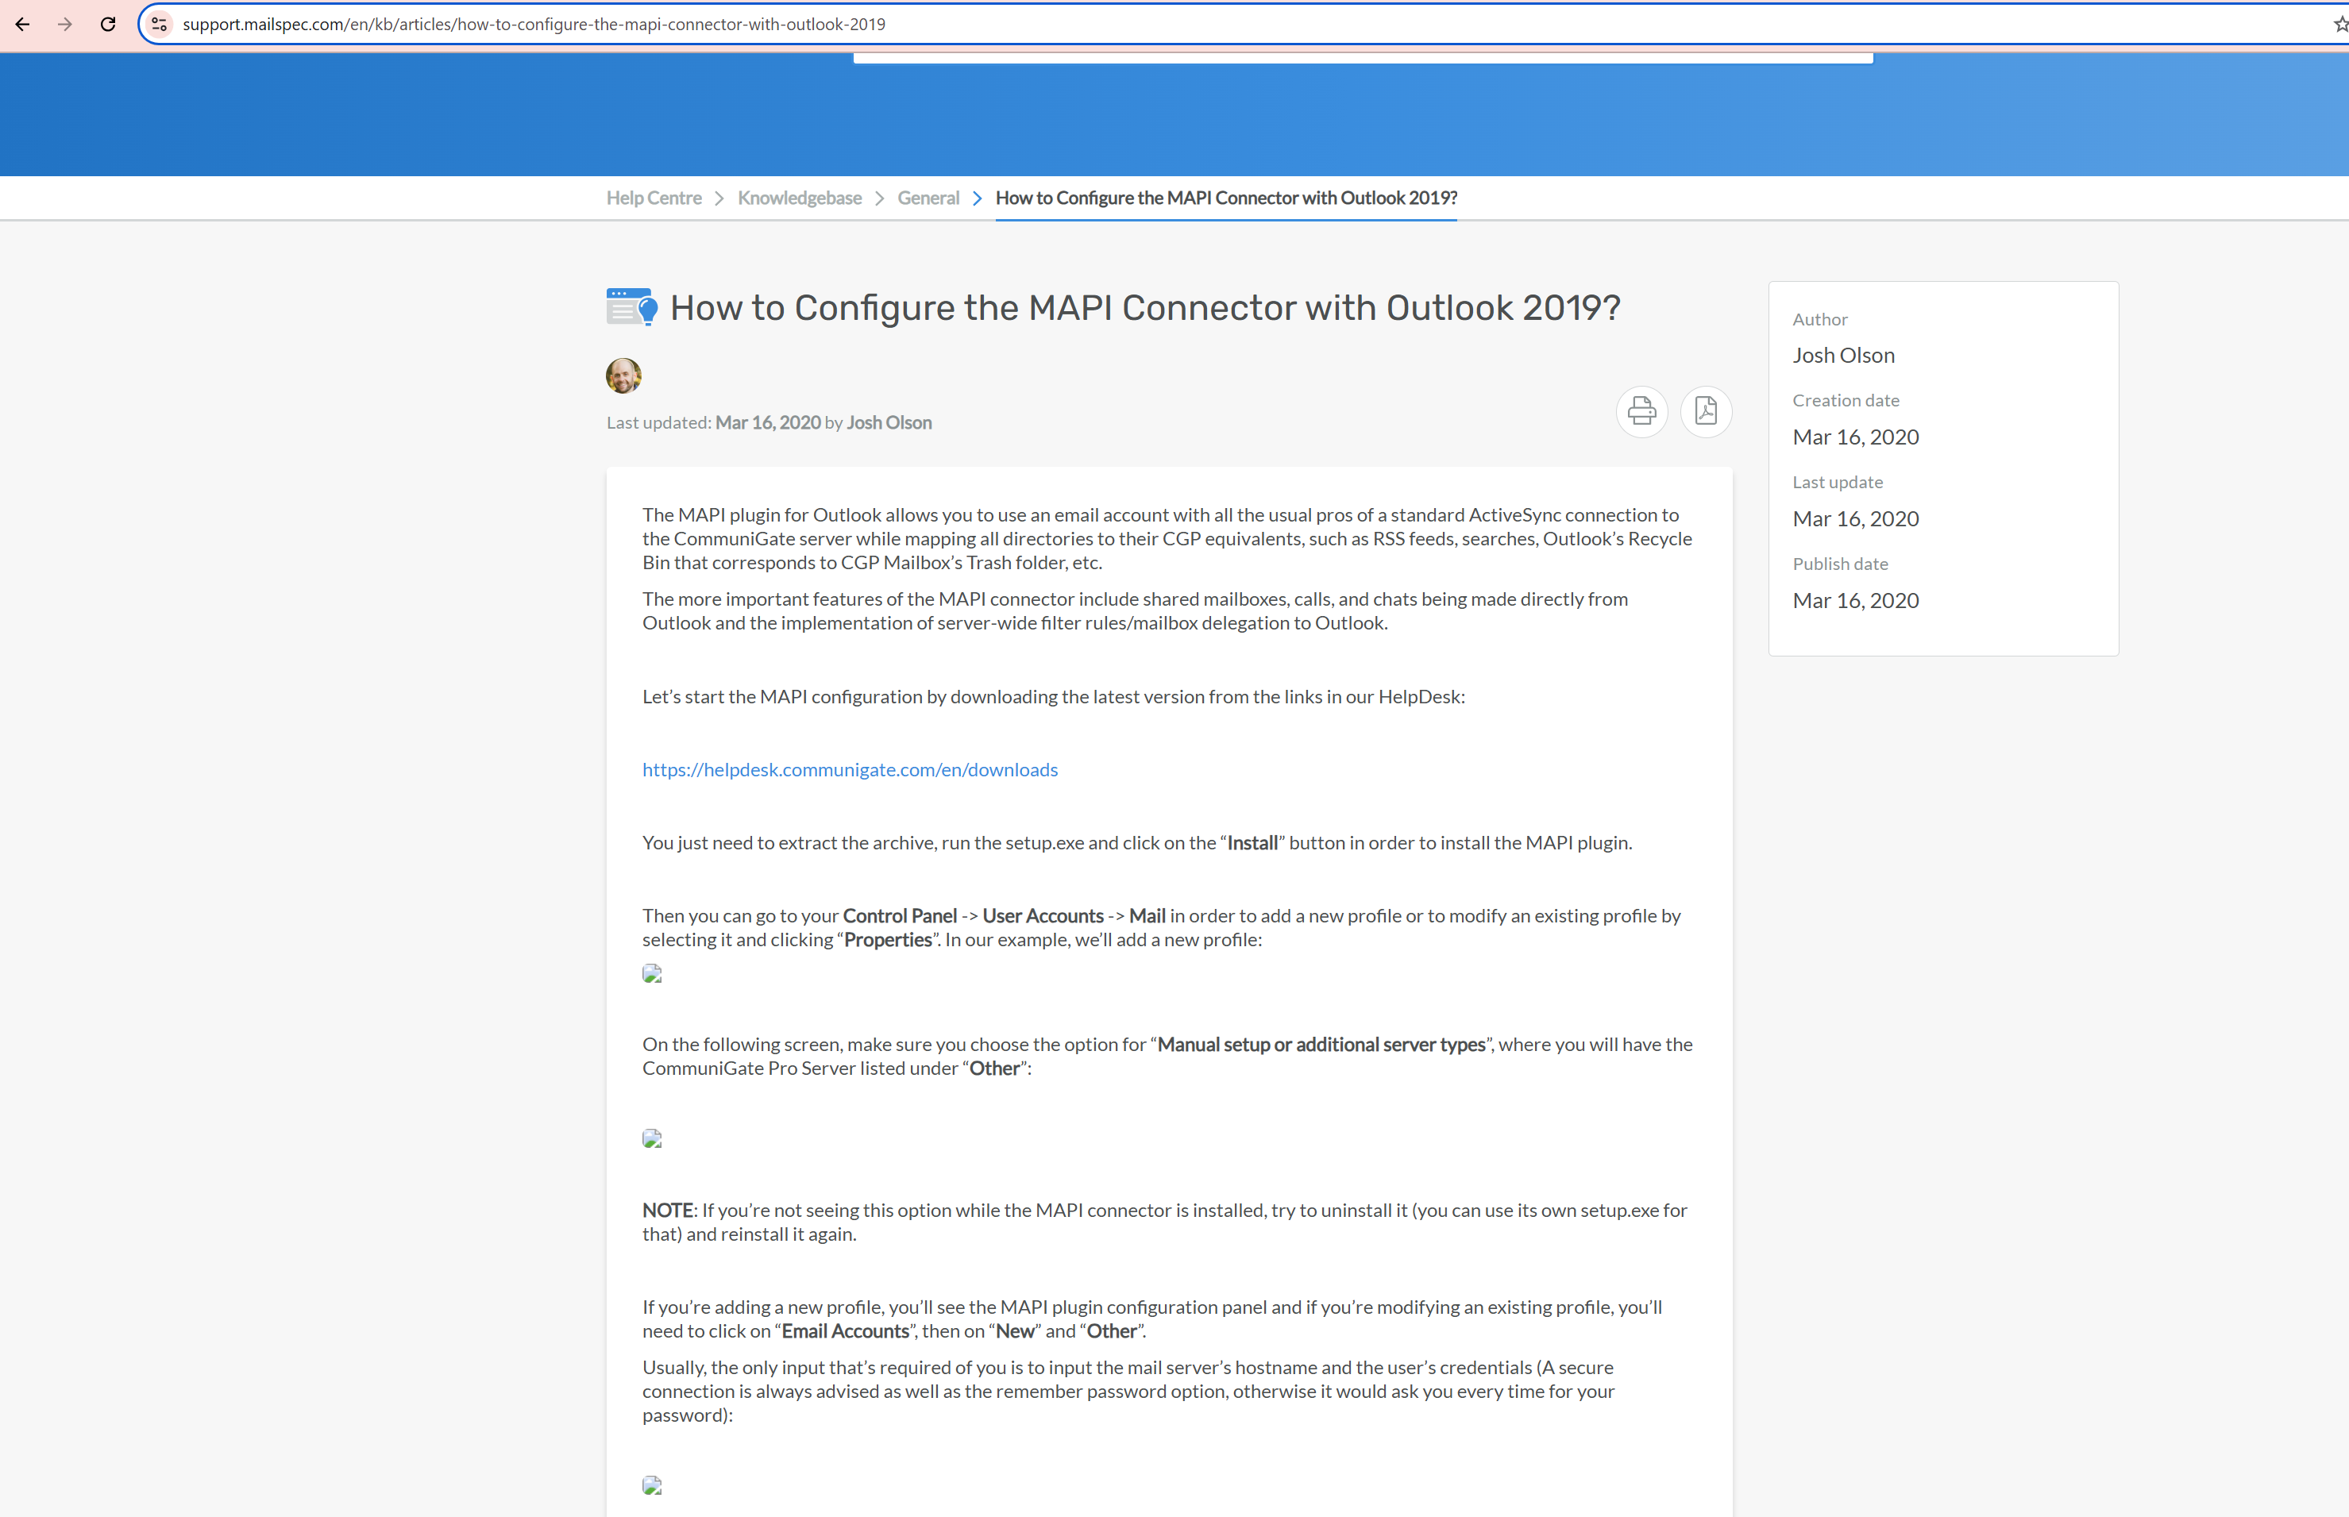Click the browser back arrow
Screen dimensions: 2349x1517
(23, 24)
